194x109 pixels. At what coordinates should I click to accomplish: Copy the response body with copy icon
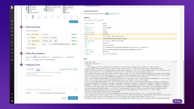click(x=174, y=62)
